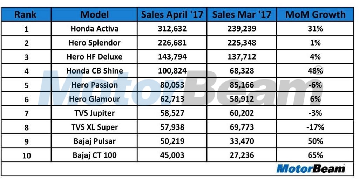
Task: Select the Hero Glamour model cell
Action: [94, 99]
